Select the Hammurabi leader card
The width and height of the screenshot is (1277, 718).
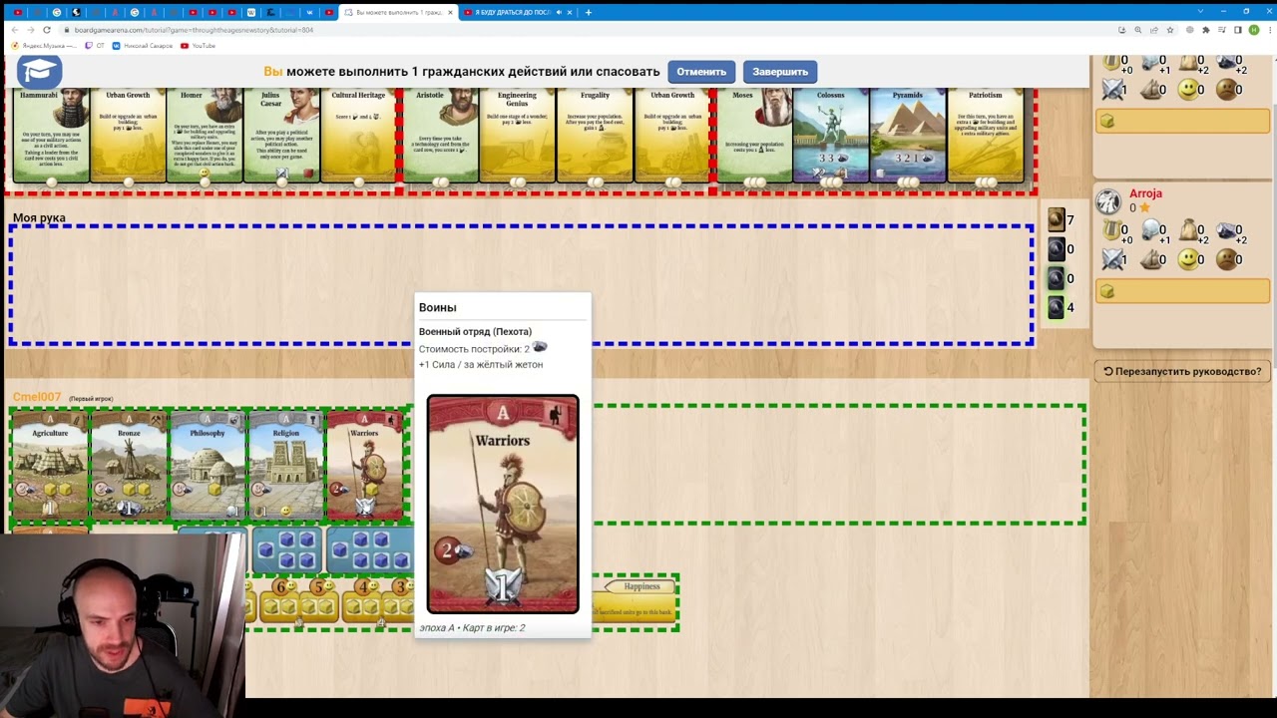pos(51,136)
